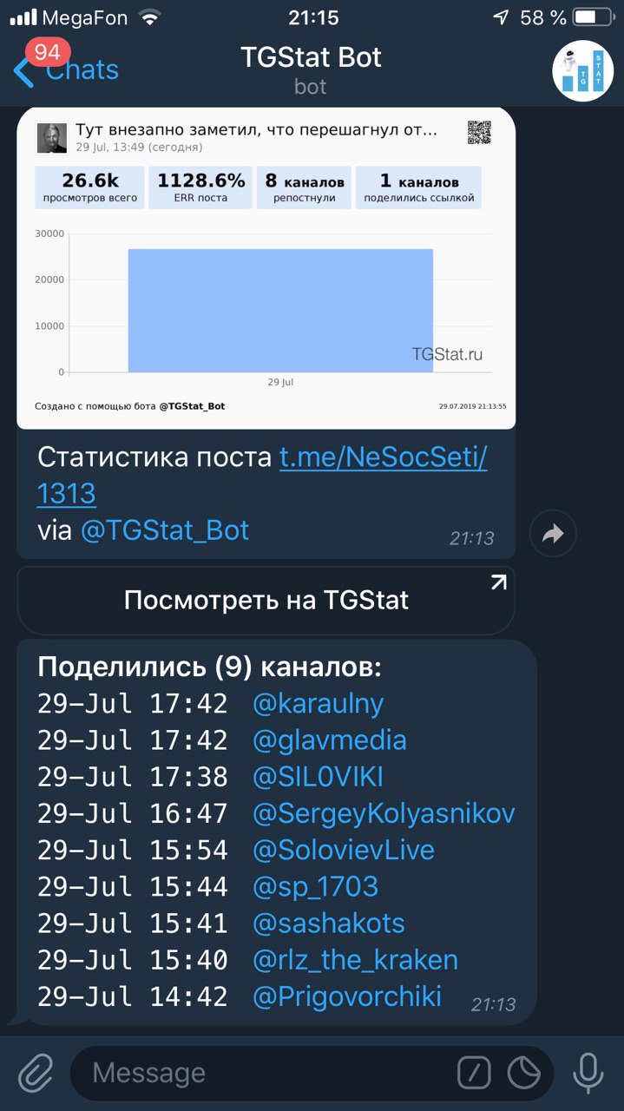Open the @TGStat_Bot mention link
This screenshot has height=1111, width=624.
point(165,529)
